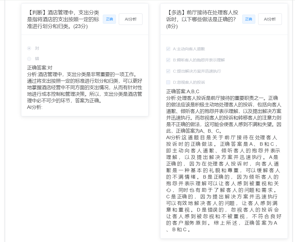Click AI分析 button on the 多选 question

point(270,19)
